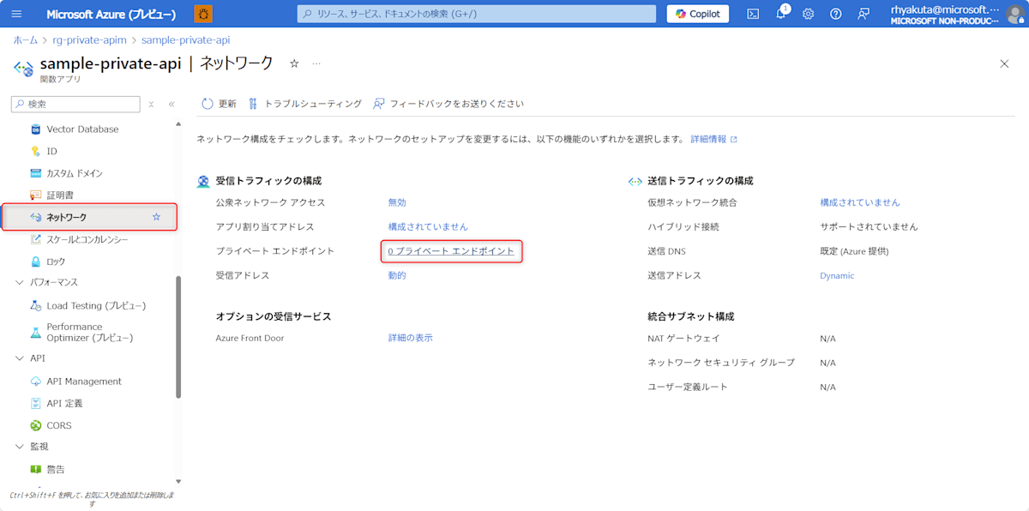Open the 詳細情報 link
Image resolution: width=1029 pixels, height=511 pixels.
(713, 139)
